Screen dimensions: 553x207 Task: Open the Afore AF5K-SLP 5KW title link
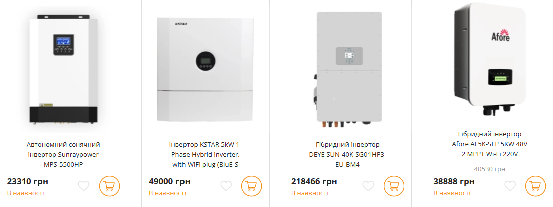(x=490, y=144)
